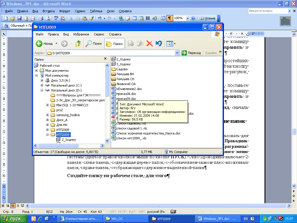The width and height of the screenshot is (297, 223).
Task: Open Word's Таблица menu
Action: click(x=96, y=11)
